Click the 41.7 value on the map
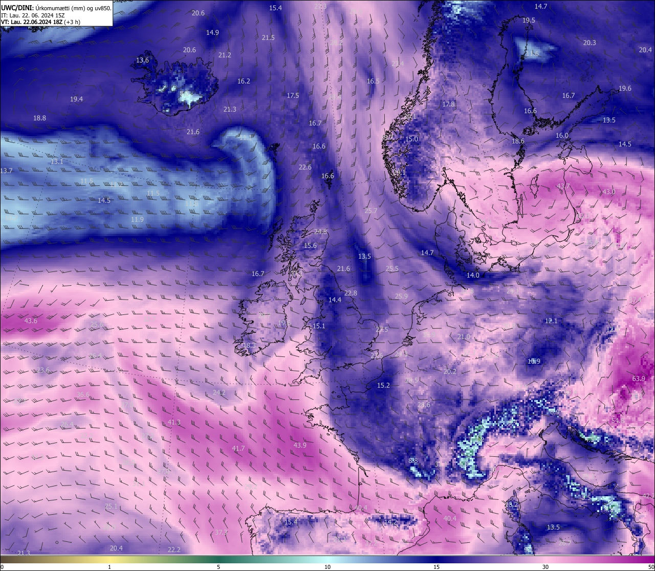The width and height of the screenshot is (655, 571). (x=238, y=448)
